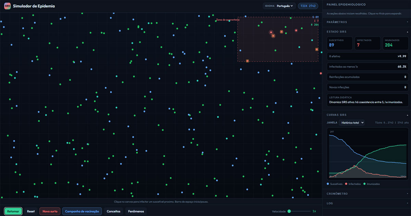Click the Imunizados legend dot
Viewport: 411px width, 216px height.
364,184
